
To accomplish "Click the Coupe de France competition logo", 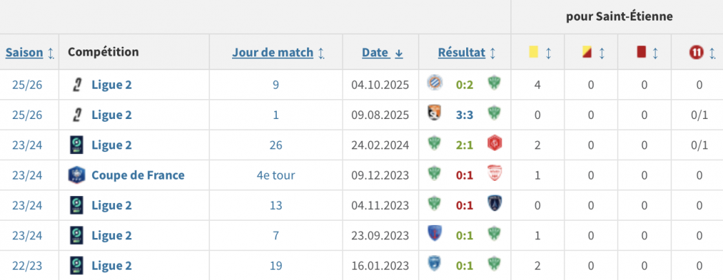I will pos(76,175).
